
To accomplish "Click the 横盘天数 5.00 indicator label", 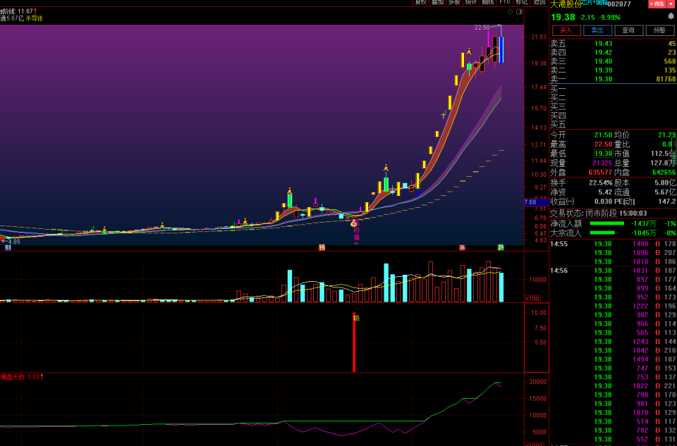I will click(22, 377).
